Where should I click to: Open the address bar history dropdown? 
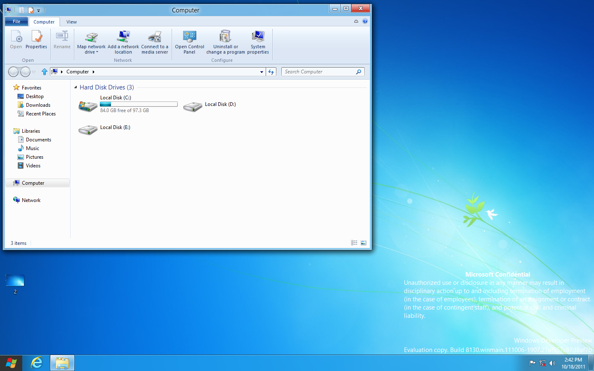coord(262,72)
